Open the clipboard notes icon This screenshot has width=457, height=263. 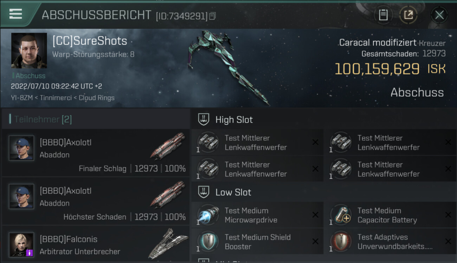[x=383, y=15]
